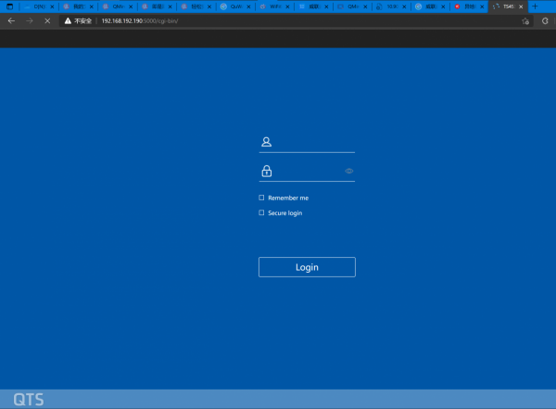The height and width of the screenshot is (409, 556).
Task: Close the active TS45 tab
Action: [x=522, y=6]
